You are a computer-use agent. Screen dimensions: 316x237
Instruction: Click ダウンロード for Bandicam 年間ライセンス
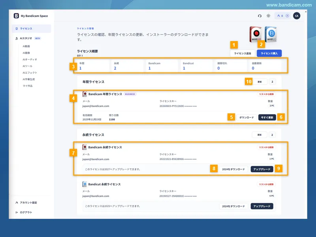point(246,117)
